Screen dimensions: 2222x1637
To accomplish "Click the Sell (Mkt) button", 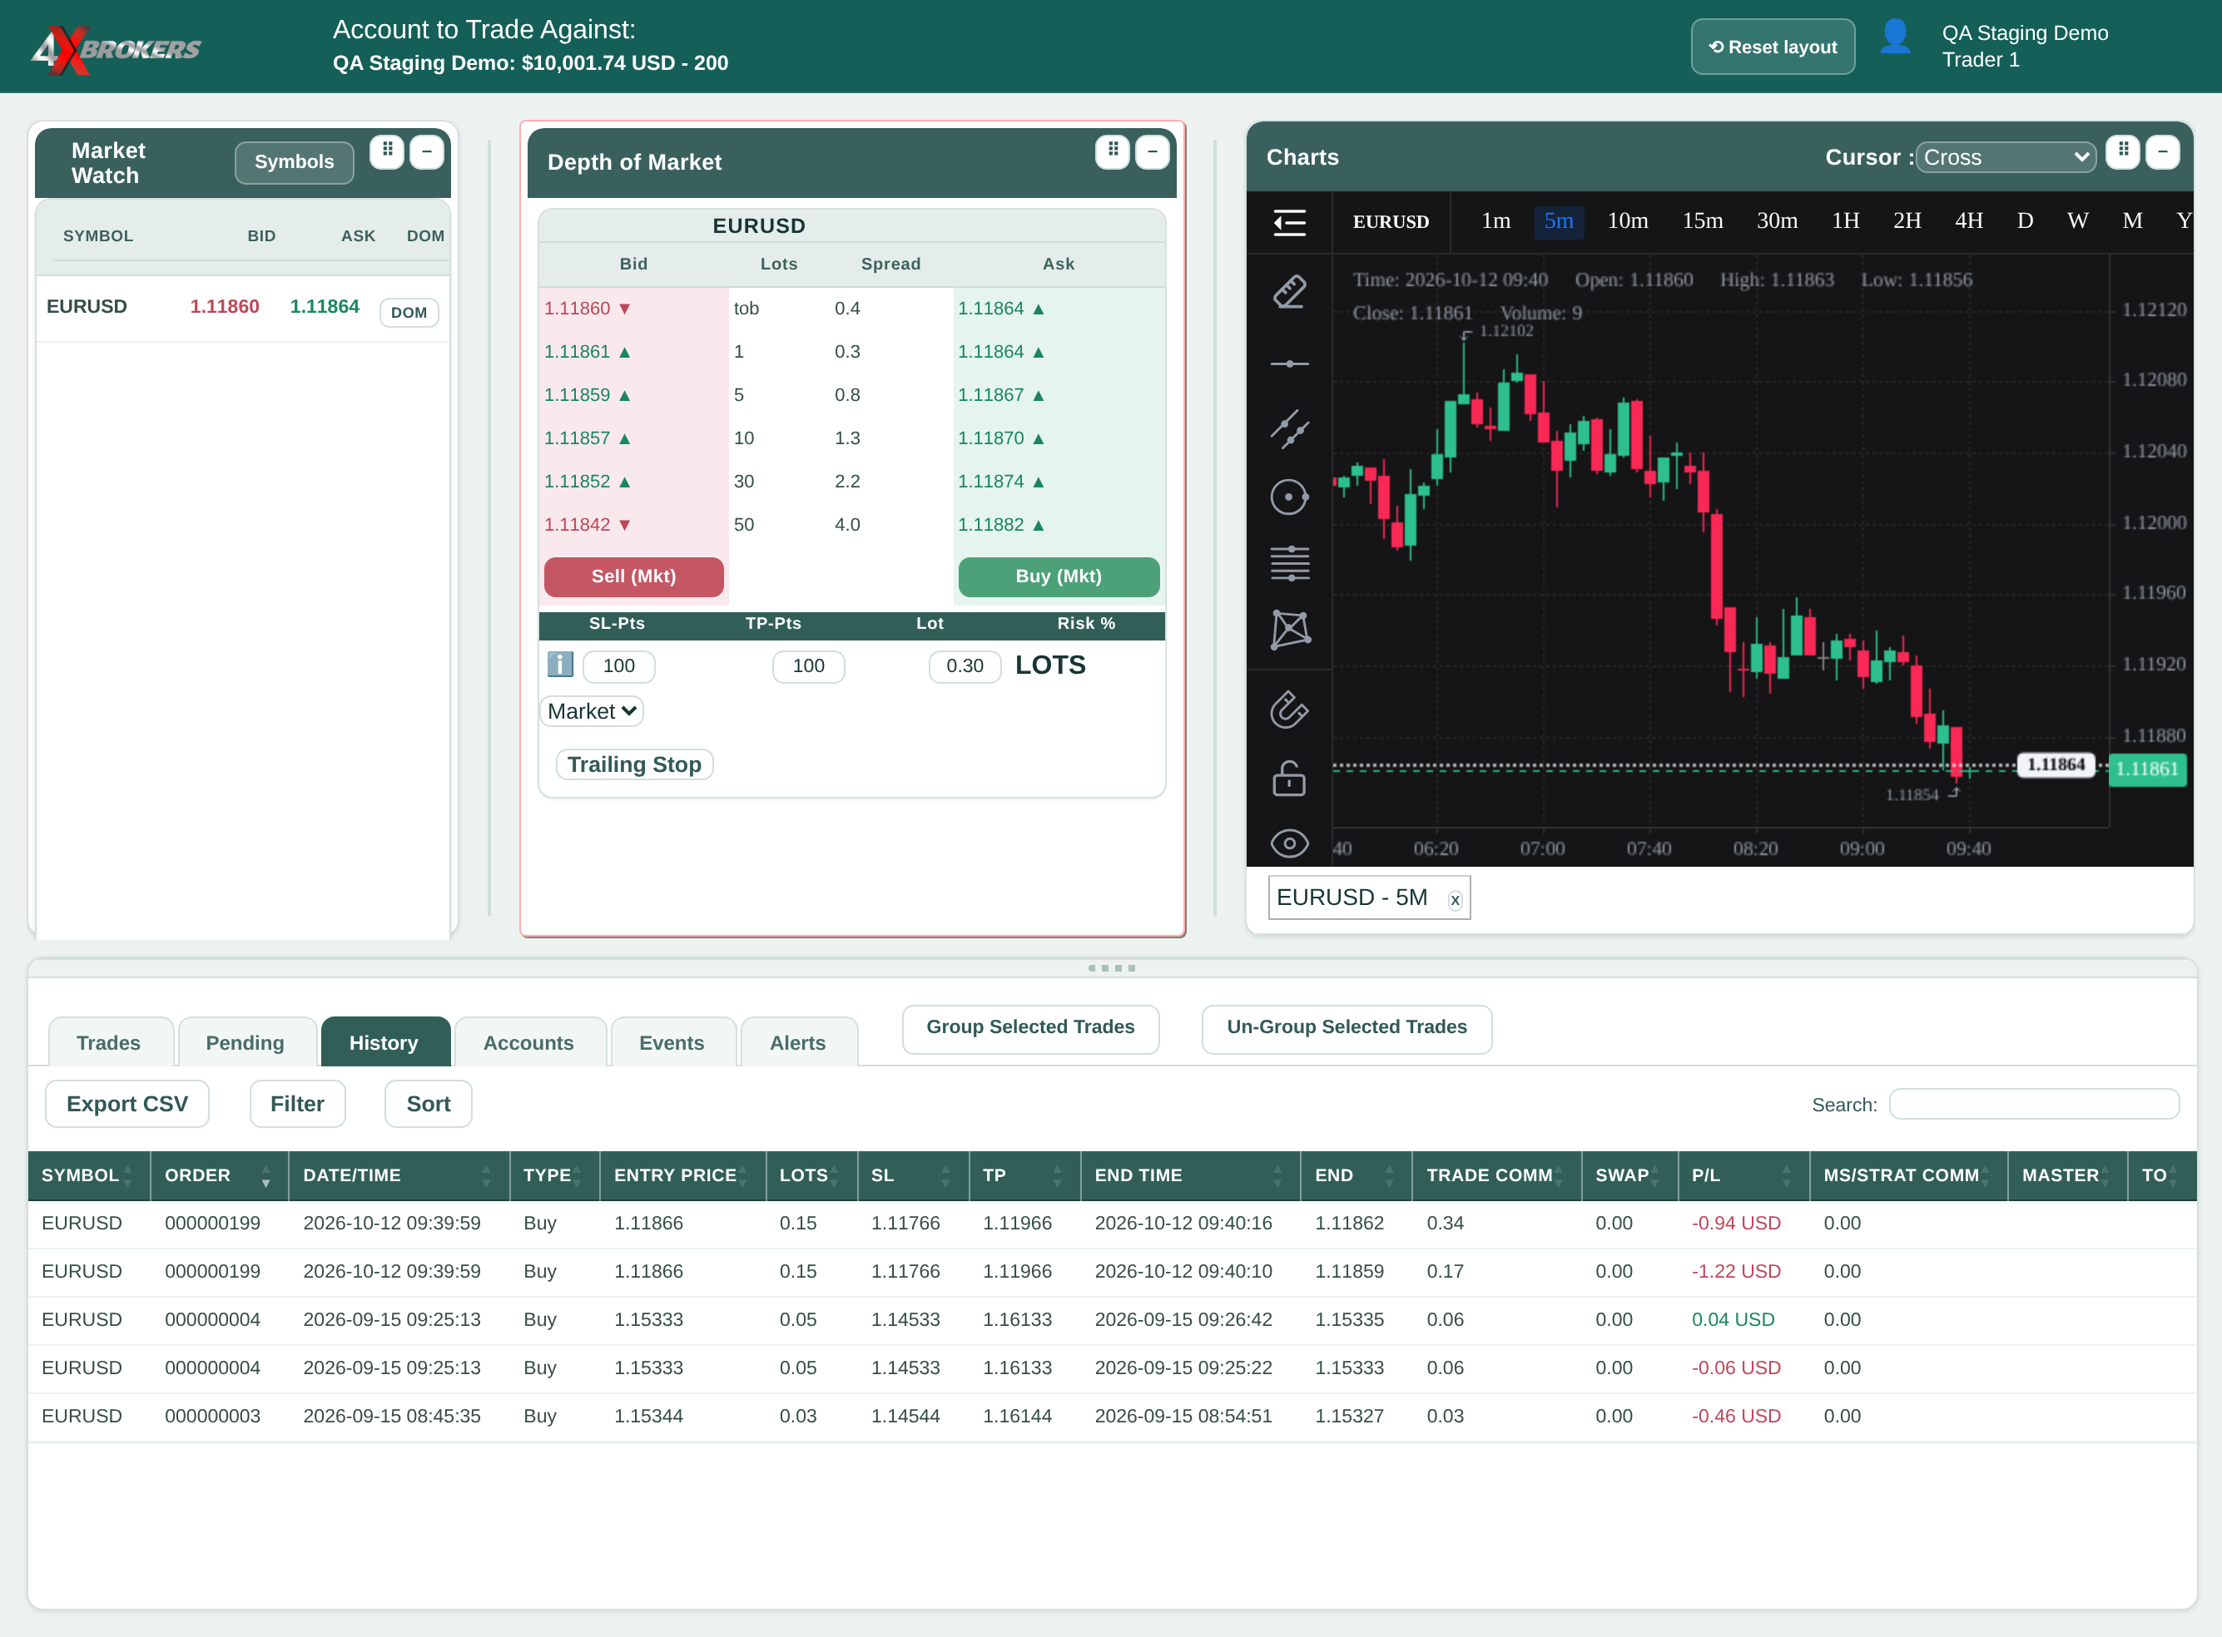I will (x=633, y=576).
